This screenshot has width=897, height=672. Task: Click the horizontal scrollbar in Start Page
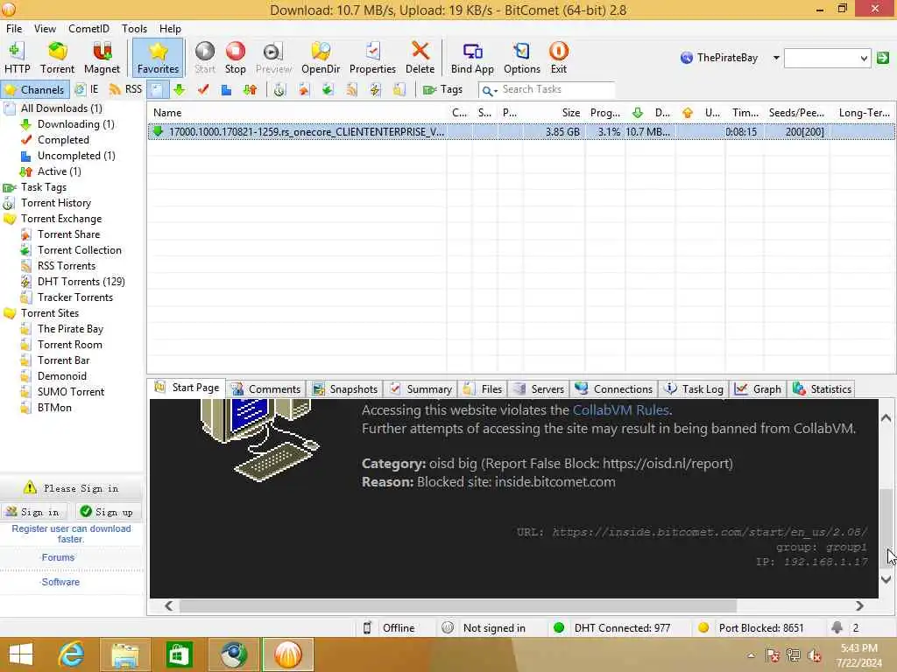click(457, 605)
